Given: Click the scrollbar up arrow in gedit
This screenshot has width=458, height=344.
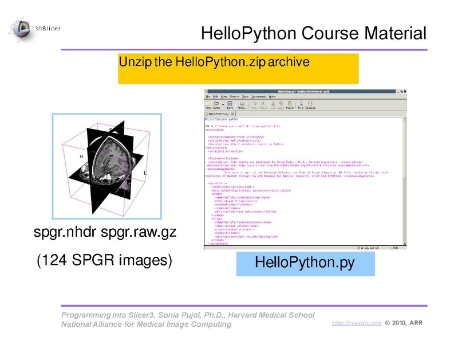Looking at the screenshot, I should [x=405, y=119].
